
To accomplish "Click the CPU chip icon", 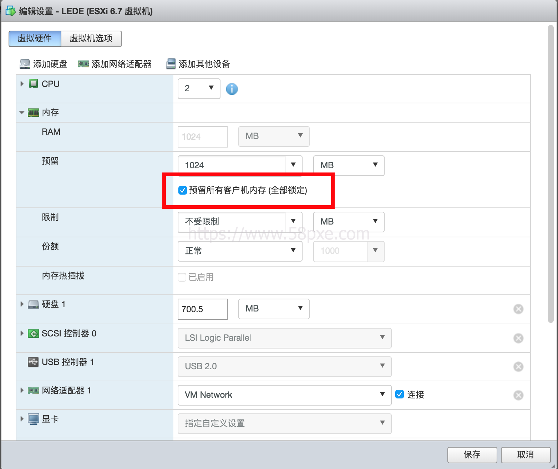I will (x=34, y=84).
